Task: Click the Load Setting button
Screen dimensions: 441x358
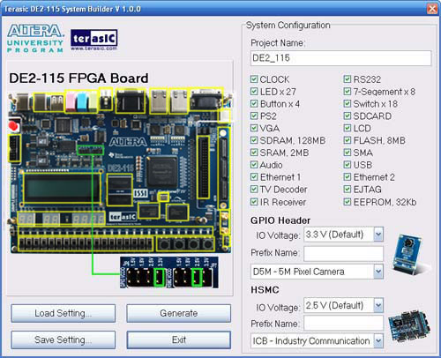Action: [x=64, y=313]
